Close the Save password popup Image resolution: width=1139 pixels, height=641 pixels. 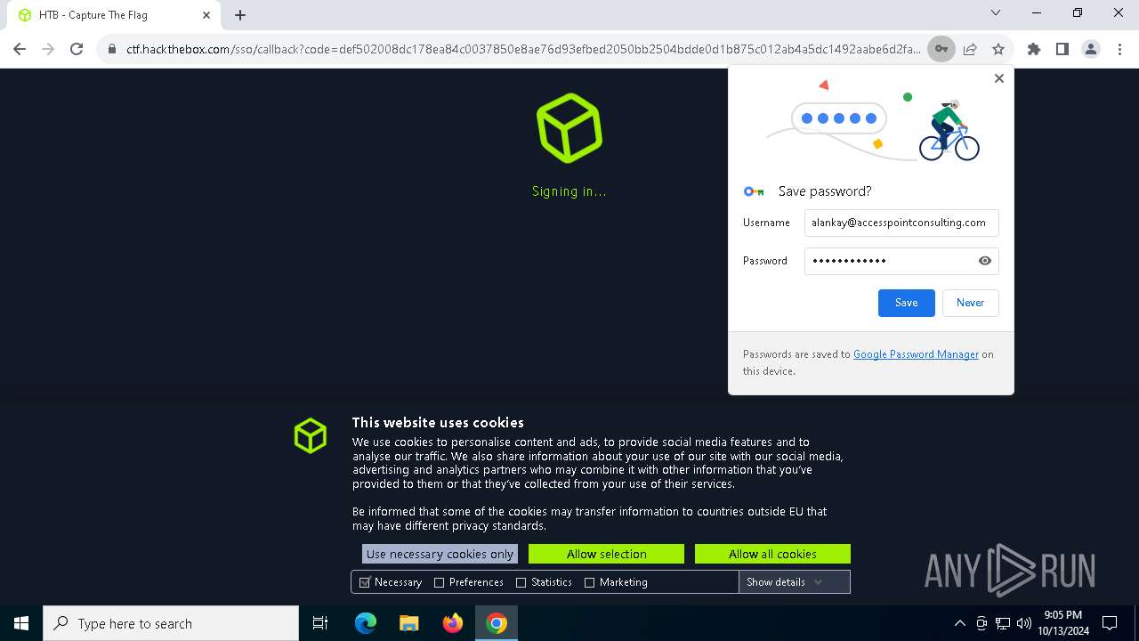coord(999,78)
